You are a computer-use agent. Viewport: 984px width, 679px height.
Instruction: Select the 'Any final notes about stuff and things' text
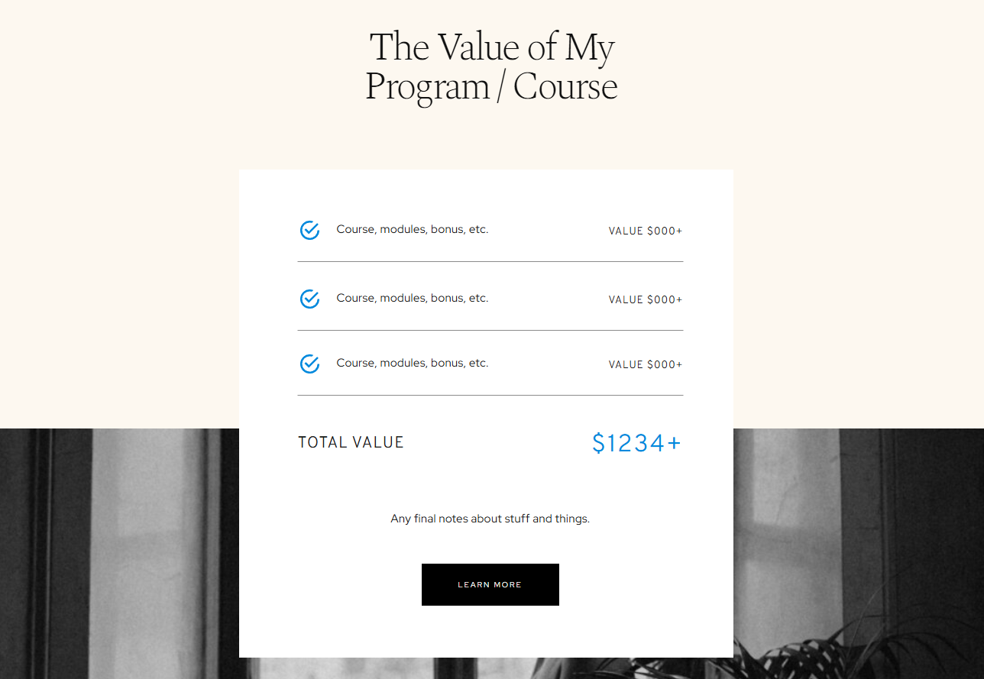pos(490,519)
